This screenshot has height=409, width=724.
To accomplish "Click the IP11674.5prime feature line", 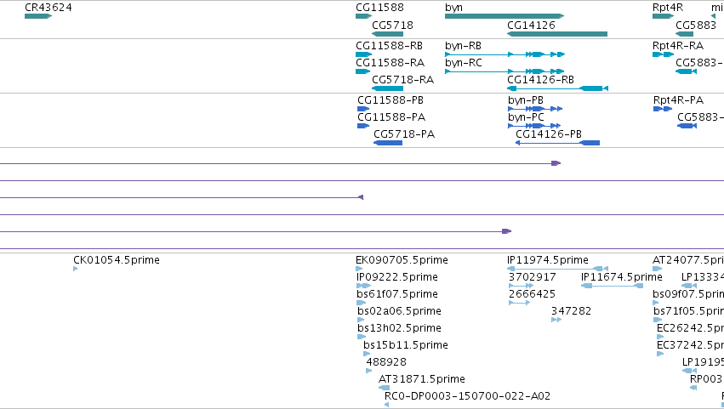I will [x=612, y=286].
